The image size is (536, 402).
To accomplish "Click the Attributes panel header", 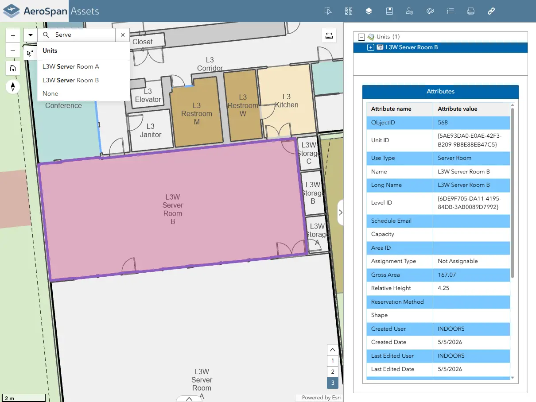I will click(440, 92).
